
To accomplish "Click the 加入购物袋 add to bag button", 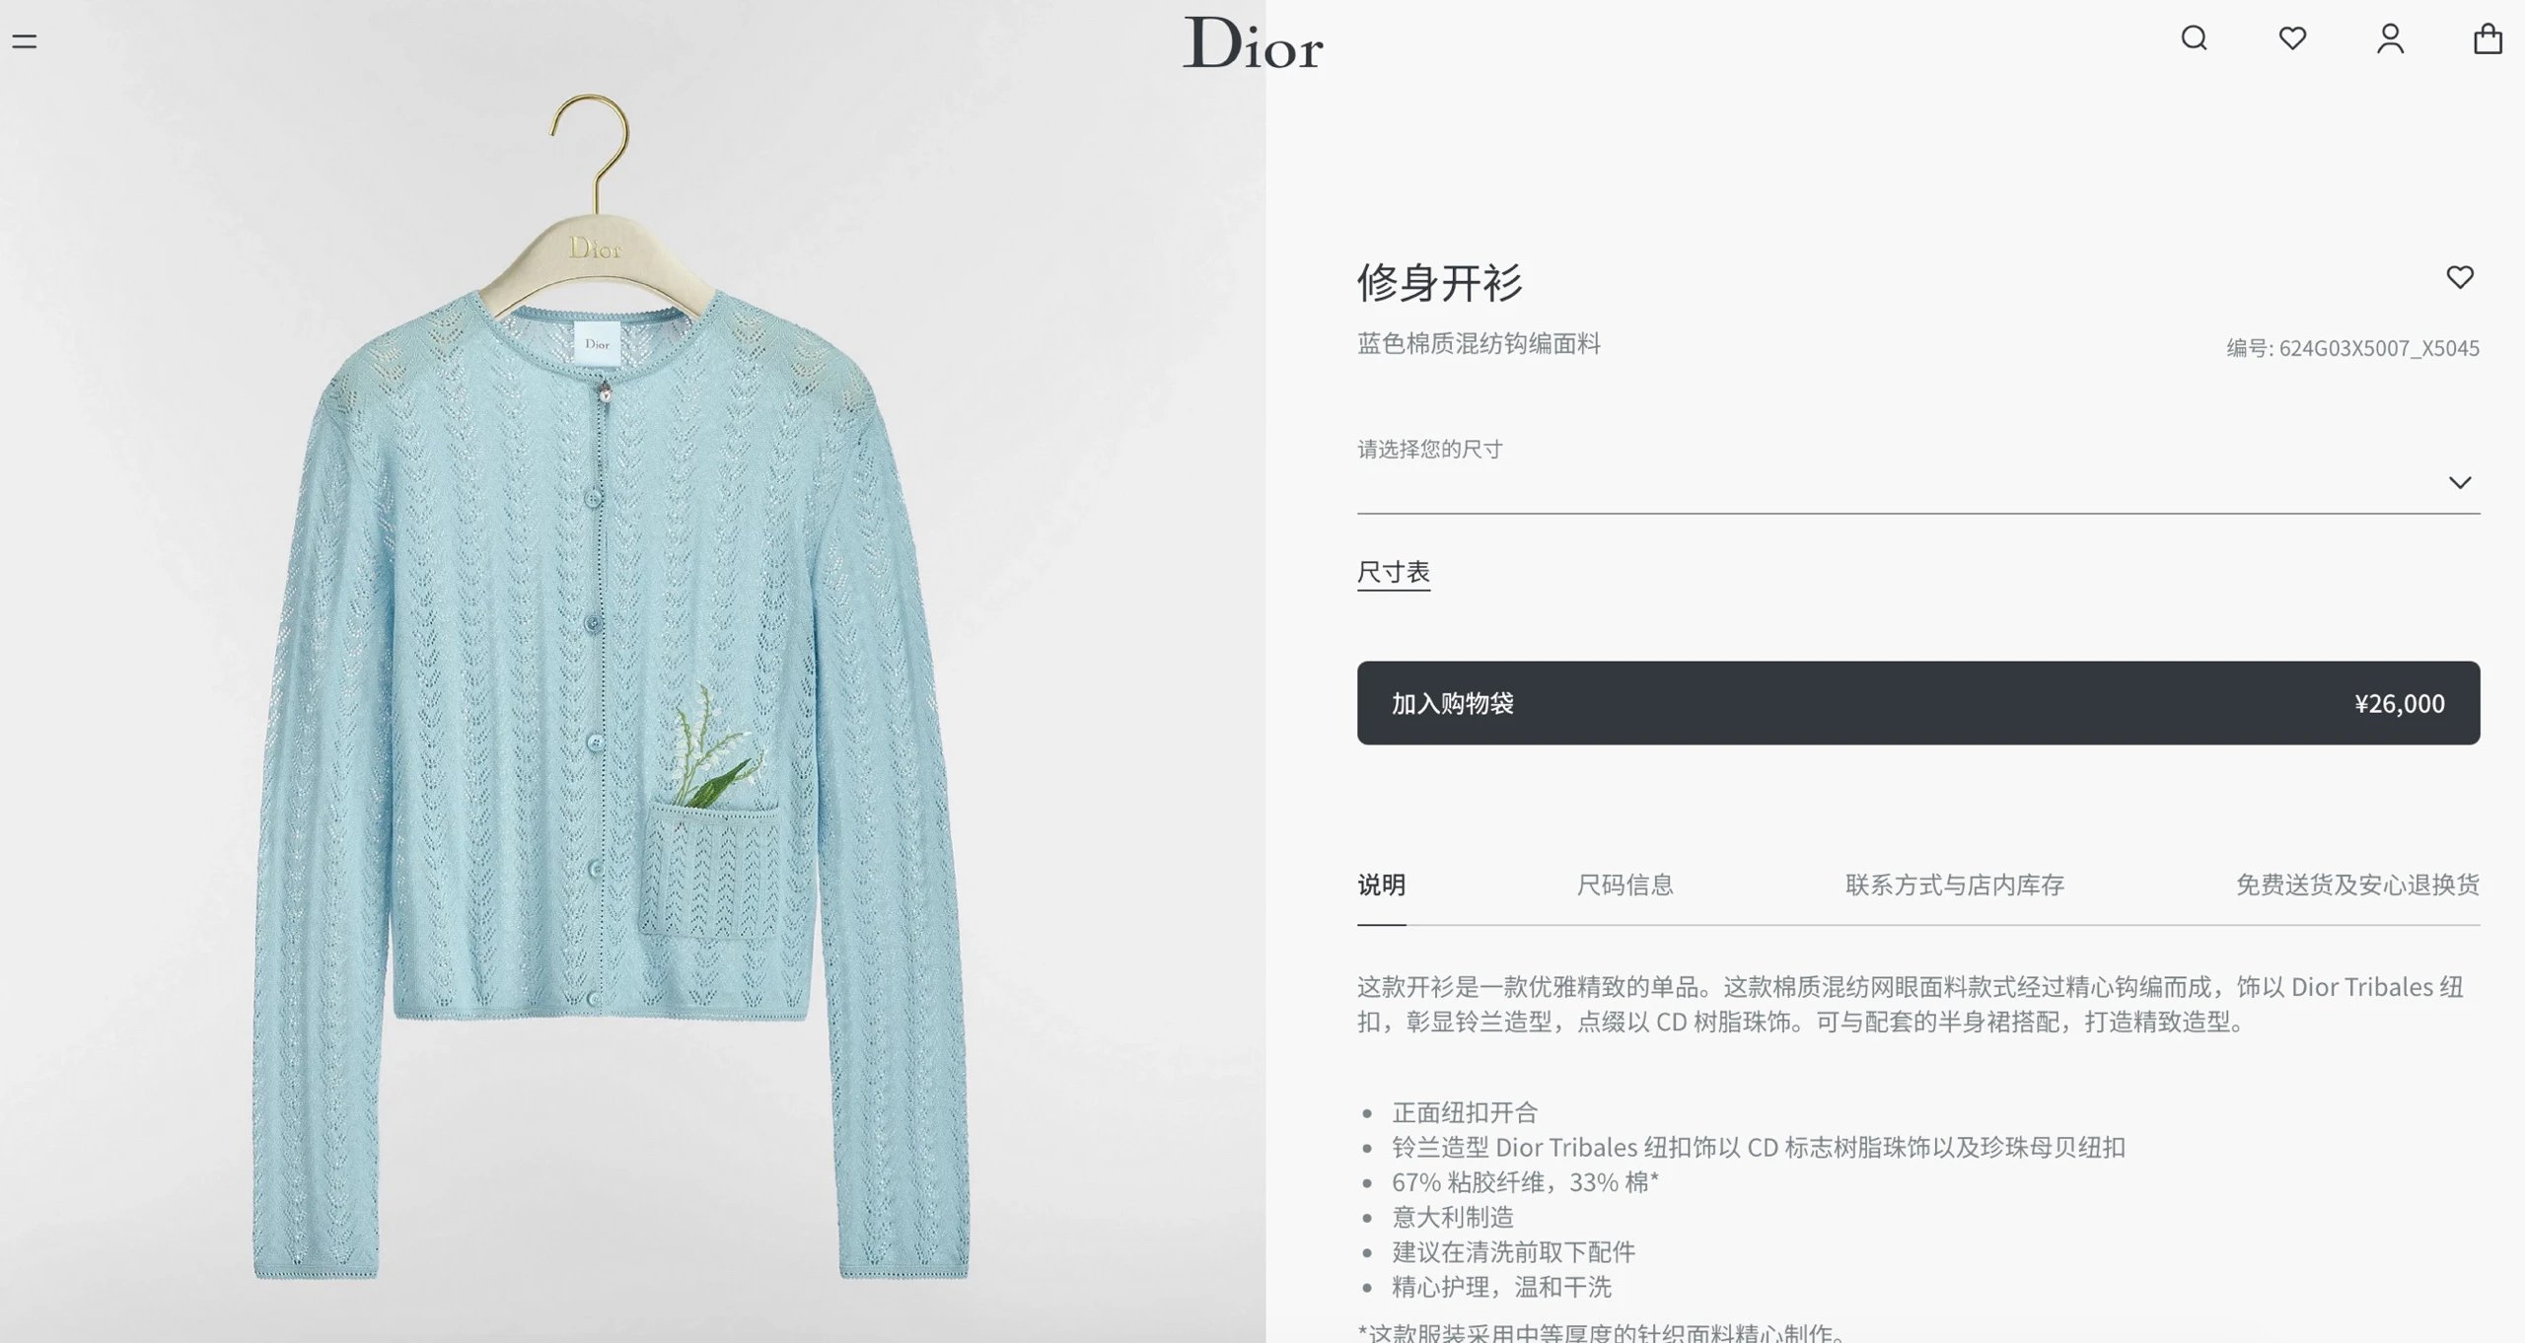I will 1918,703.
